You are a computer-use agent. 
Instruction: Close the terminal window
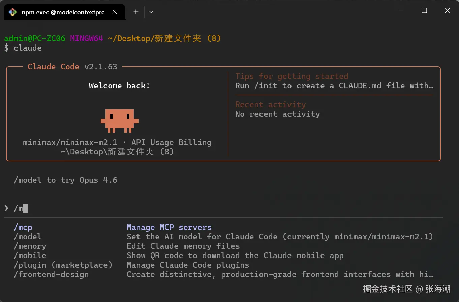(447, 10)
